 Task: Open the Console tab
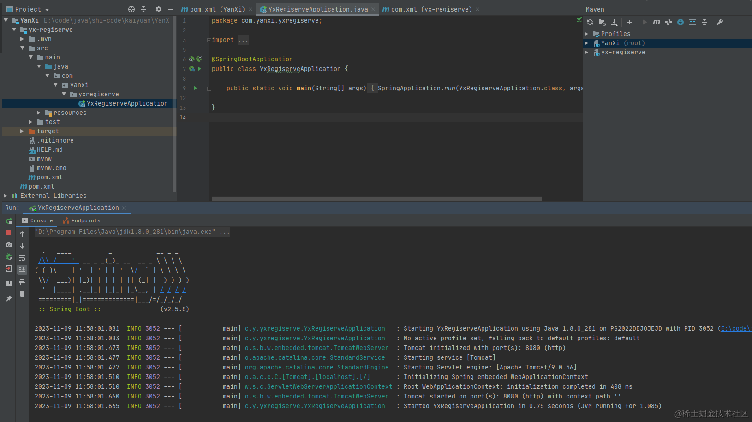37,220
